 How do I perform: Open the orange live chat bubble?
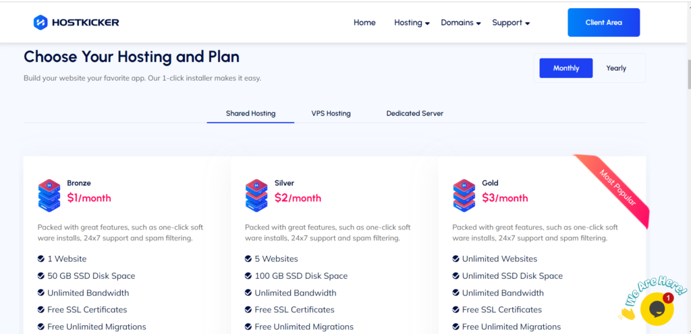(657, 309)
